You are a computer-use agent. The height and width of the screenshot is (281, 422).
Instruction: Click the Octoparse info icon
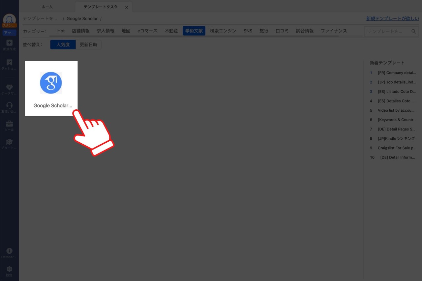click(x=9, y=251)
